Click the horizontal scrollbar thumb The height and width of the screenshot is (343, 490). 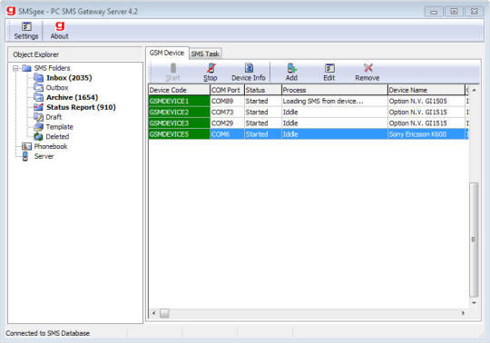(164, 313)
